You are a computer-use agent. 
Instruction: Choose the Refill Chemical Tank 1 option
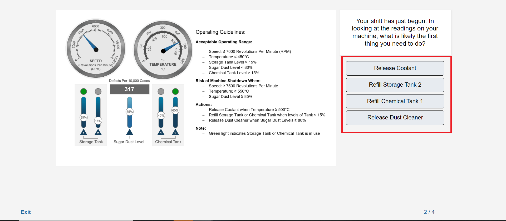(395, 101)
